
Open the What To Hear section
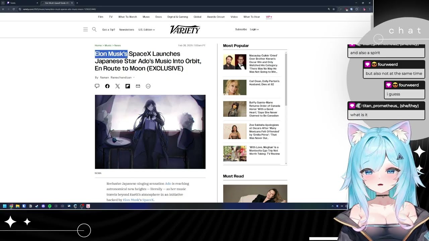tap(252, 17)
